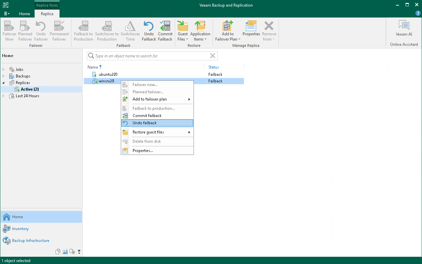Viewport: 422px width, 264px height.
Task: Select Replicas in the navigation tree
Action: [23, 83]
